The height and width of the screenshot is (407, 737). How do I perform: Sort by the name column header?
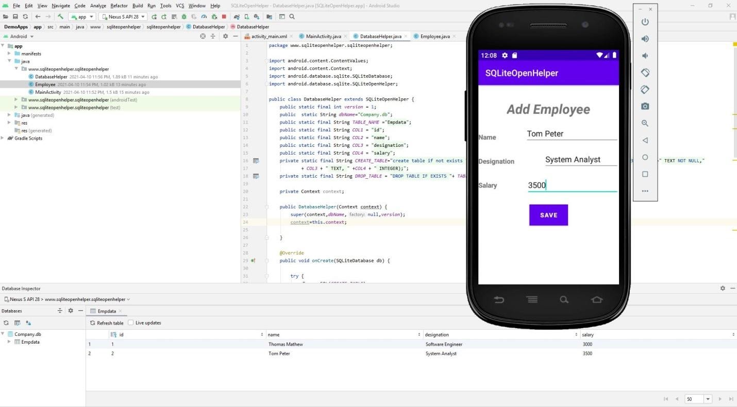(x=344, y=335)
